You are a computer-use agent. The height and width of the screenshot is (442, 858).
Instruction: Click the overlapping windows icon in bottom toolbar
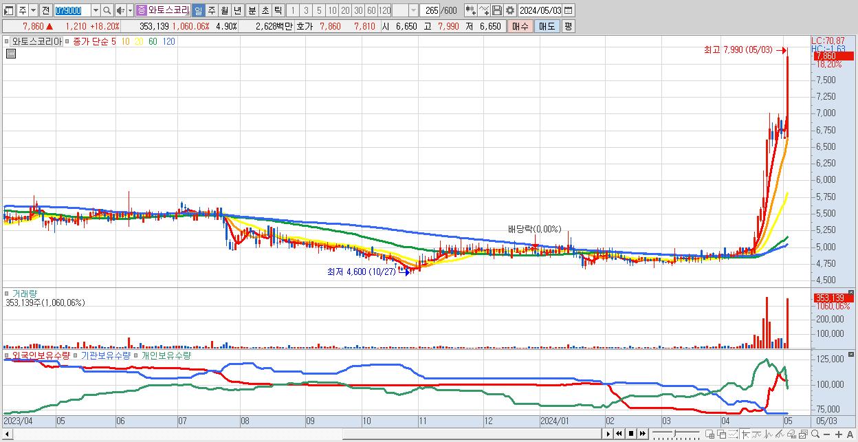722,434
